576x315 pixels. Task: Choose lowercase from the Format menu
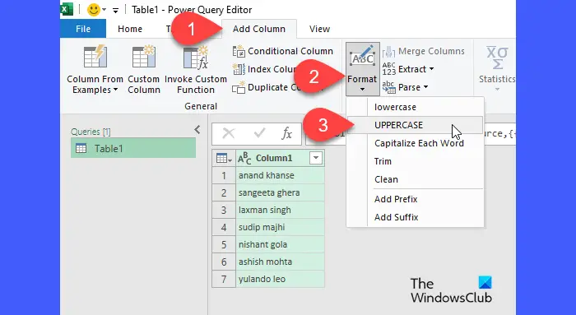point(415,107)
